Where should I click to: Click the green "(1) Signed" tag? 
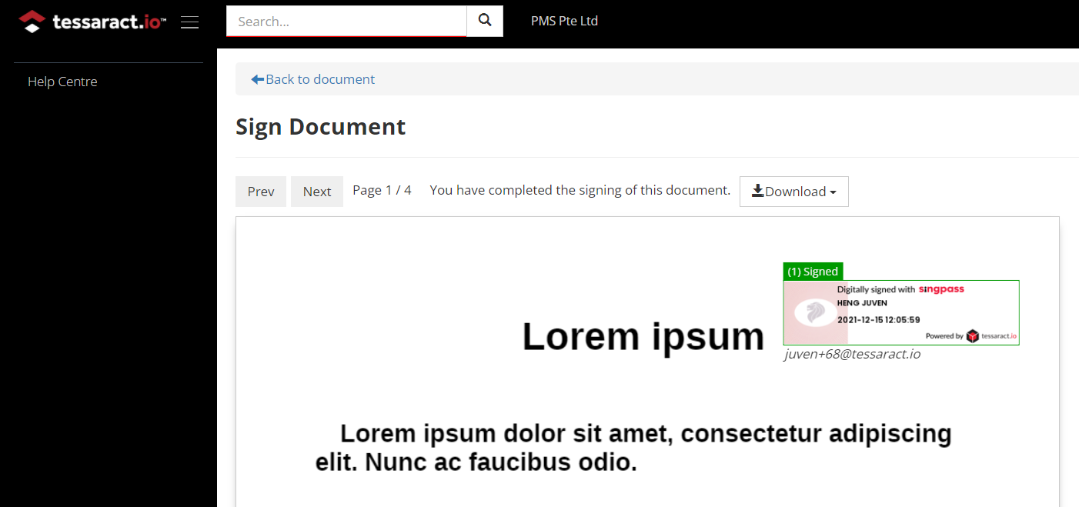coord(813,272)
